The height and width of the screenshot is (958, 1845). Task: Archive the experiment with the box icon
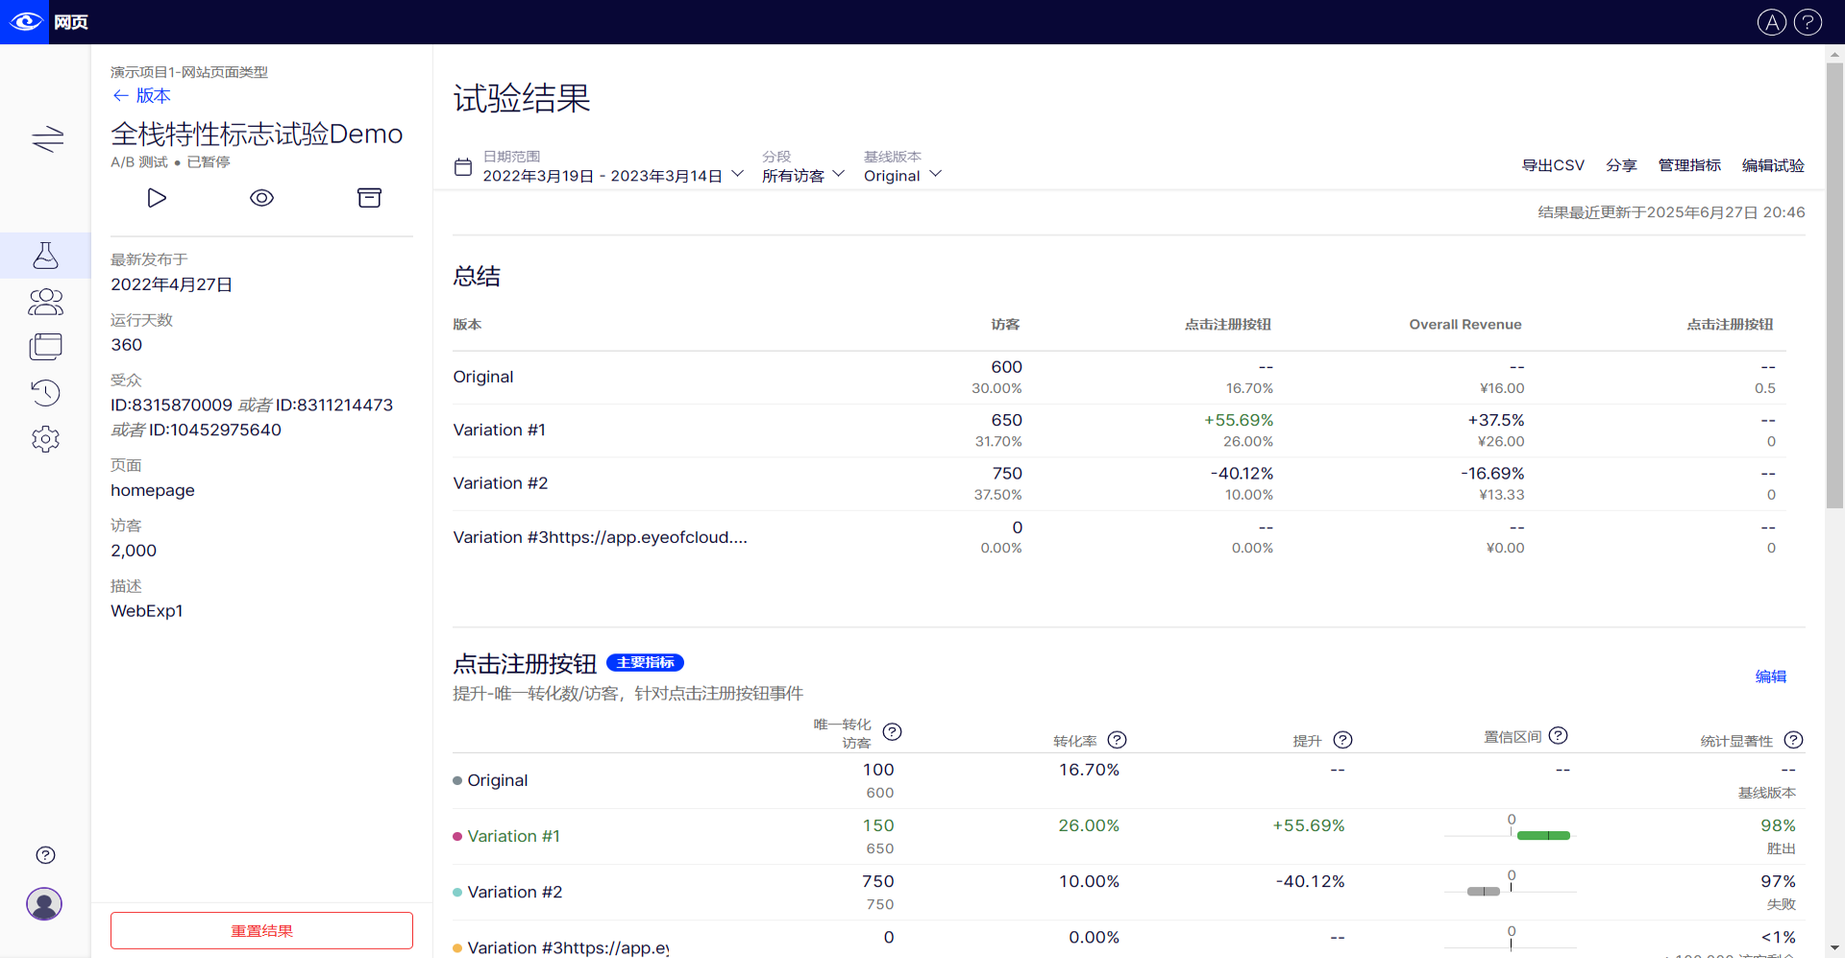coord(369,198)
